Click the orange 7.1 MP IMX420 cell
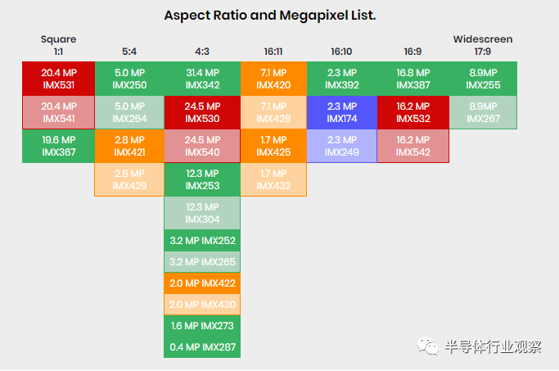The width and height of the screenshot is (559, 371). pos(273,79)
